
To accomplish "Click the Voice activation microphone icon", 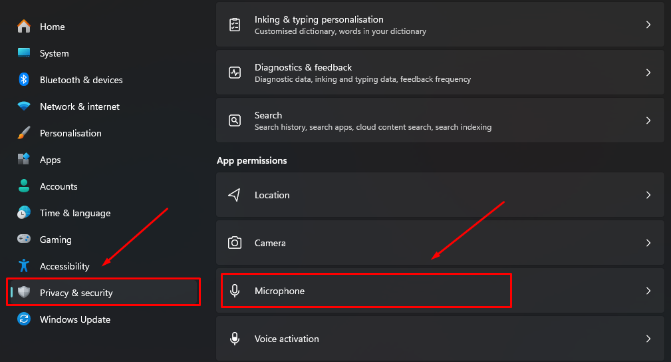I will (x=235, y=339).
